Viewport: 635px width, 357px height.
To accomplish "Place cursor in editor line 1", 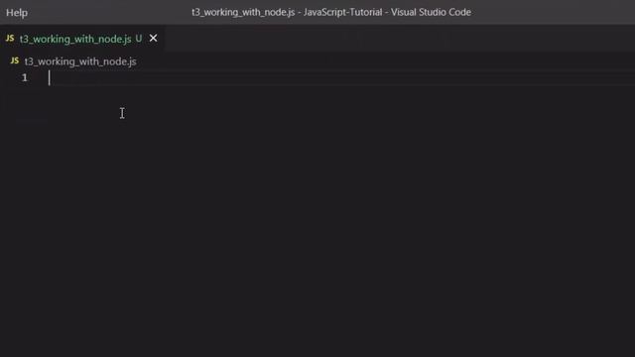I will (340, 77).
